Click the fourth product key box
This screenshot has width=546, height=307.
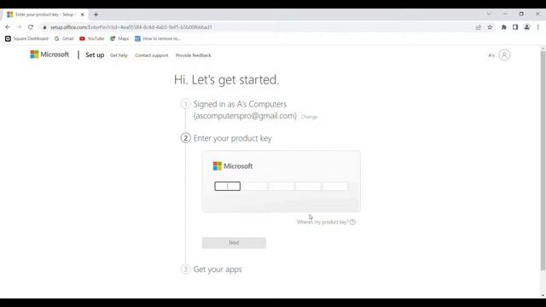pos(309,186)
